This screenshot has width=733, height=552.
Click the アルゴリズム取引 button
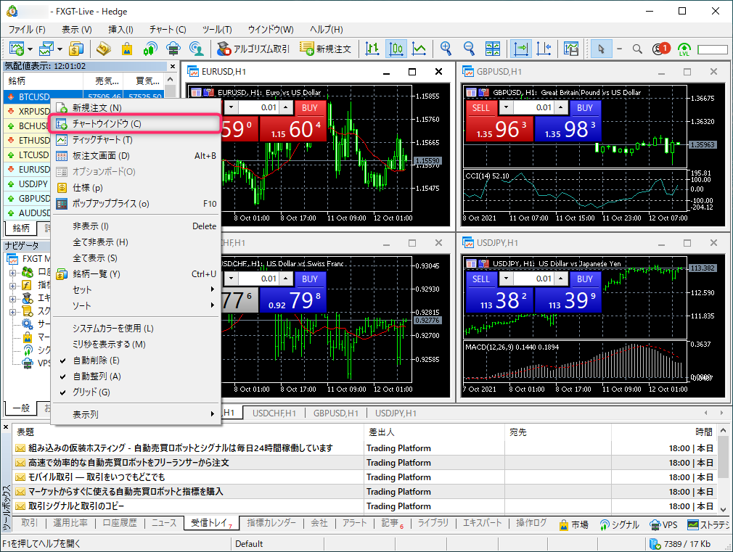253,49
